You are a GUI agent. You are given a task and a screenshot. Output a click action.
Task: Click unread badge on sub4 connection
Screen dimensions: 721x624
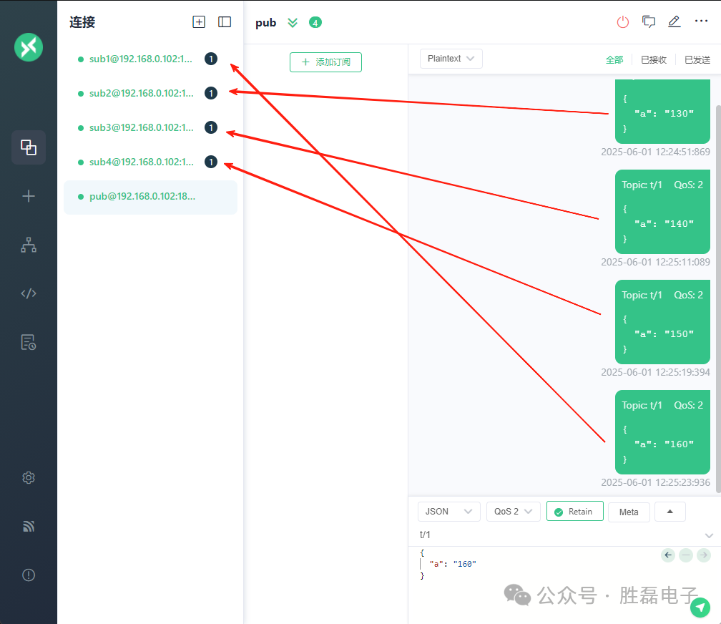point(211,162)
